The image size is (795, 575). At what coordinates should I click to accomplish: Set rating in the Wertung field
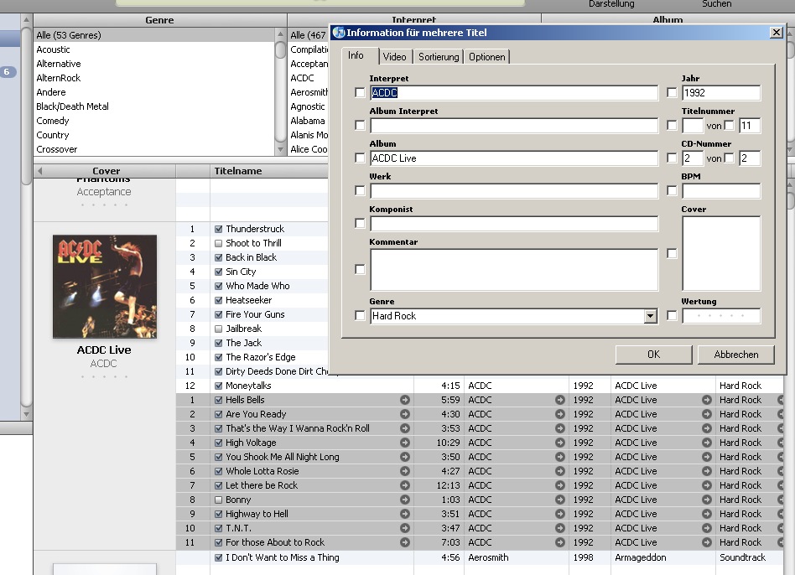720,316
